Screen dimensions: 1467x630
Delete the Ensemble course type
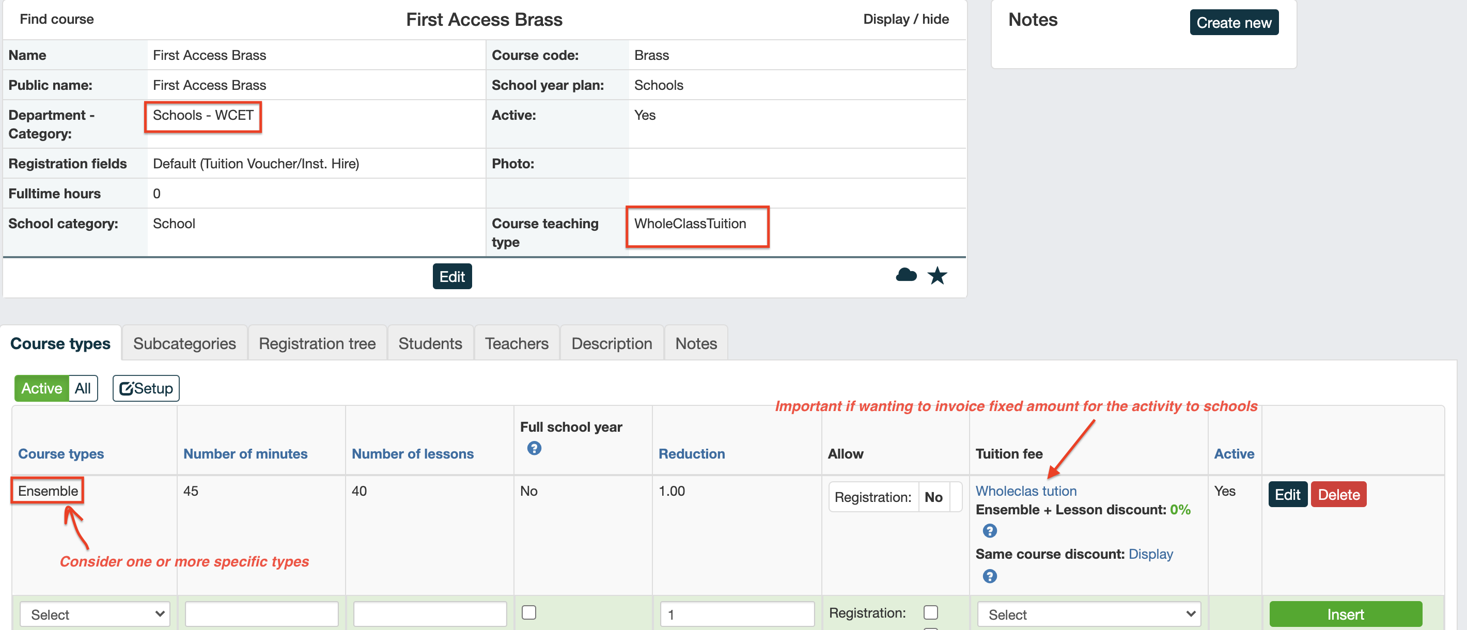(x=1338, y=495)
